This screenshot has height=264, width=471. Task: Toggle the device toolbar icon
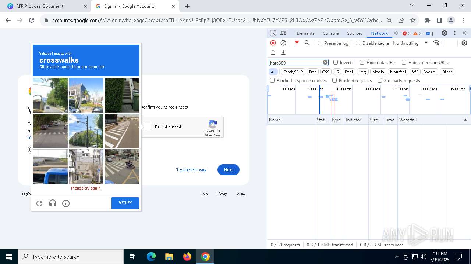pyautogui.click(x=283, y=33)
